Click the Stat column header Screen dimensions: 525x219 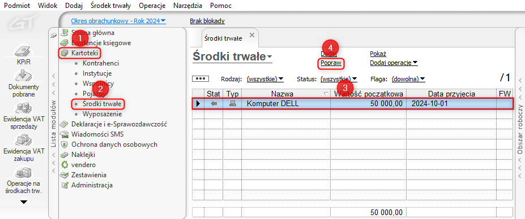pyautogui.click(x=214, y=94)
